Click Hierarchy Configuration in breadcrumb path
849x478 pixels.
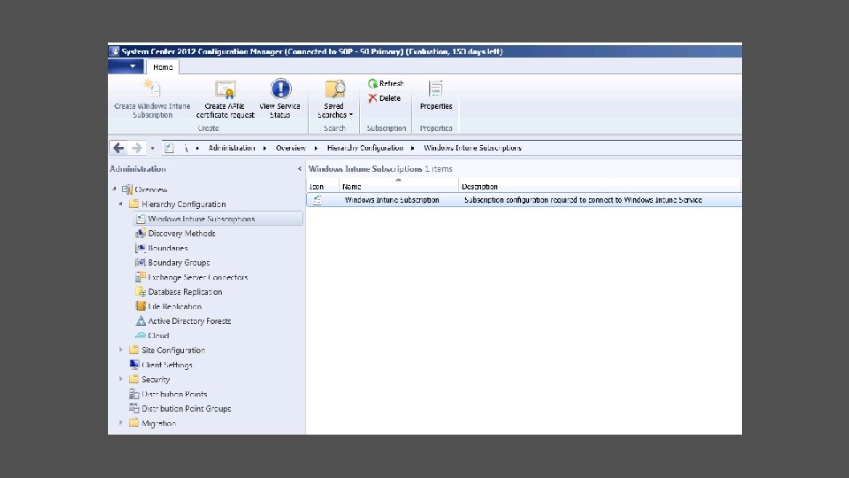(365, 148)
